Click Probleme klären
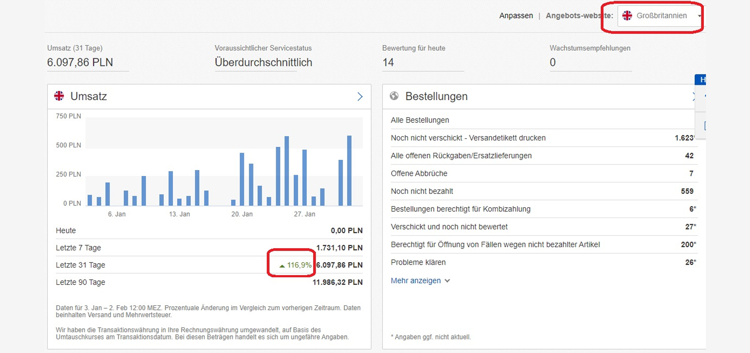Image resolution: width=750 pixels, height=353 pixels. click(x=418, y=262)
